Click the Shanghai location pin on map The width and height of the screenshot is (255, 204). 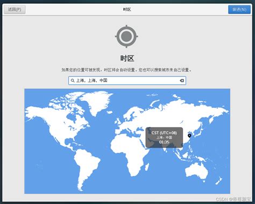(x=189, y=136)
